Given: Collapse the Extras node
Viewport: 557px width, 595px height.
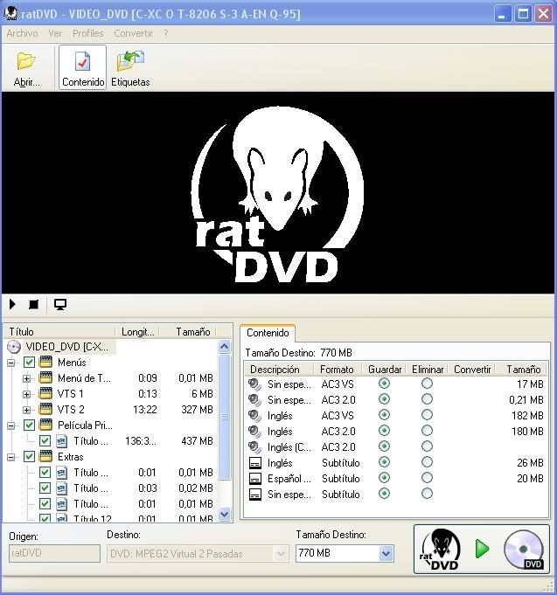Looking at the screenshot, I should 11,457.
